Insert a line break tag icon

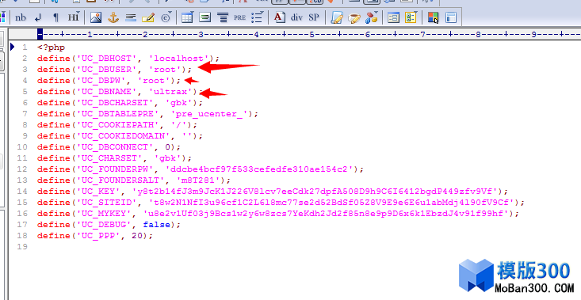(38, 17)
